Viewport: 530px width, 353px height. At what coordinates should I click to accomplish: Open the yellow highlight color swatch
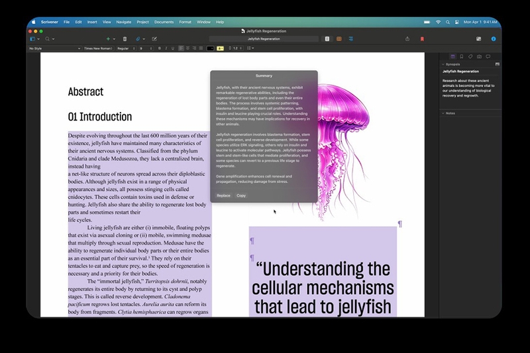pyautogui.click(x=221, y=48)
